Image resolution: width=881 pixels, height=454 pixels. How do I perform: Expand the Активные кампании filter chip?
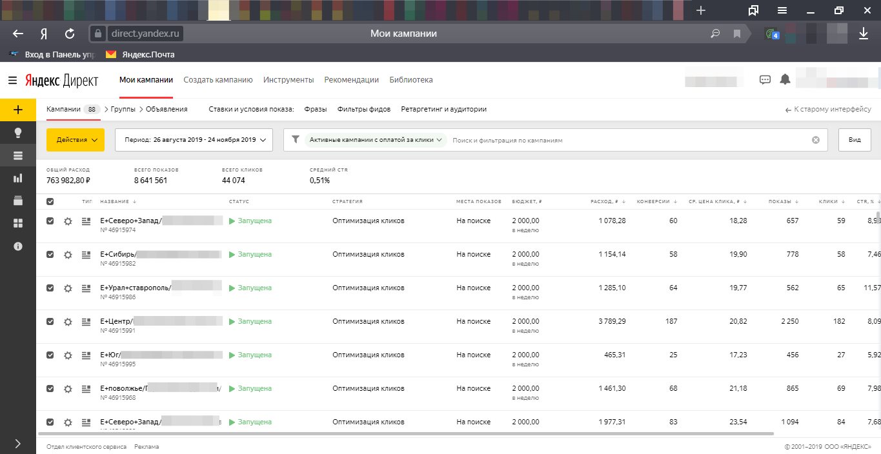coord(376,140)
